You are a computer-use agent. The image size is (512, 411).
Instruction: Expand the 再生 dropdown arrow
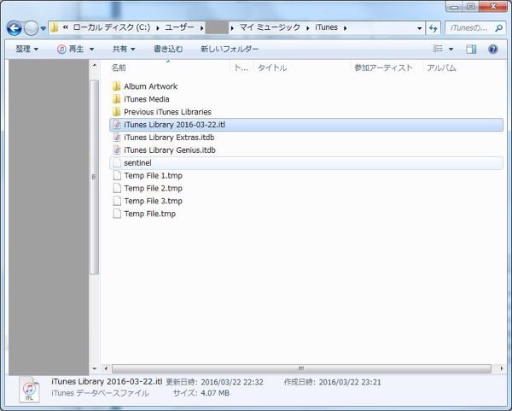coord(92,50)
